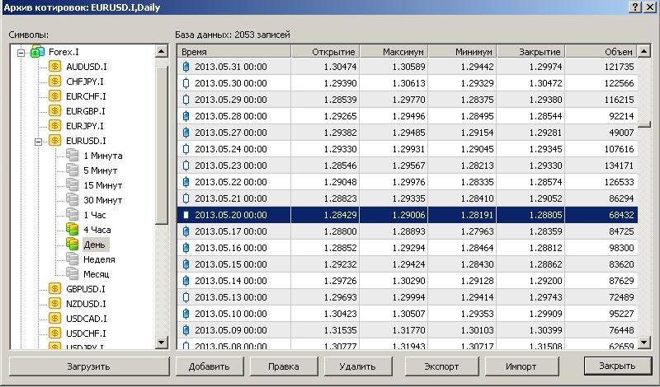This screenshot has height=387, width=660.
Task: Click the EURGBP.I dollar symbol icon
Action: point(54,111)
